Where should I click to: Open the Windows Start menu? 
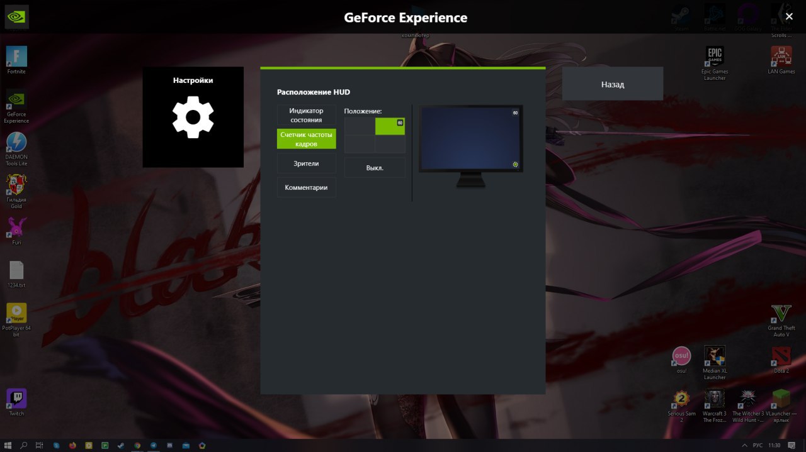pyautogui.click(x=8, y=446)
